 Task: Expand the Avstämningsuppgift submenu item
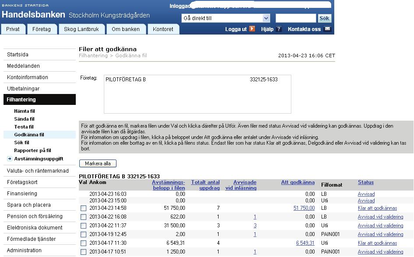(39, 159)
